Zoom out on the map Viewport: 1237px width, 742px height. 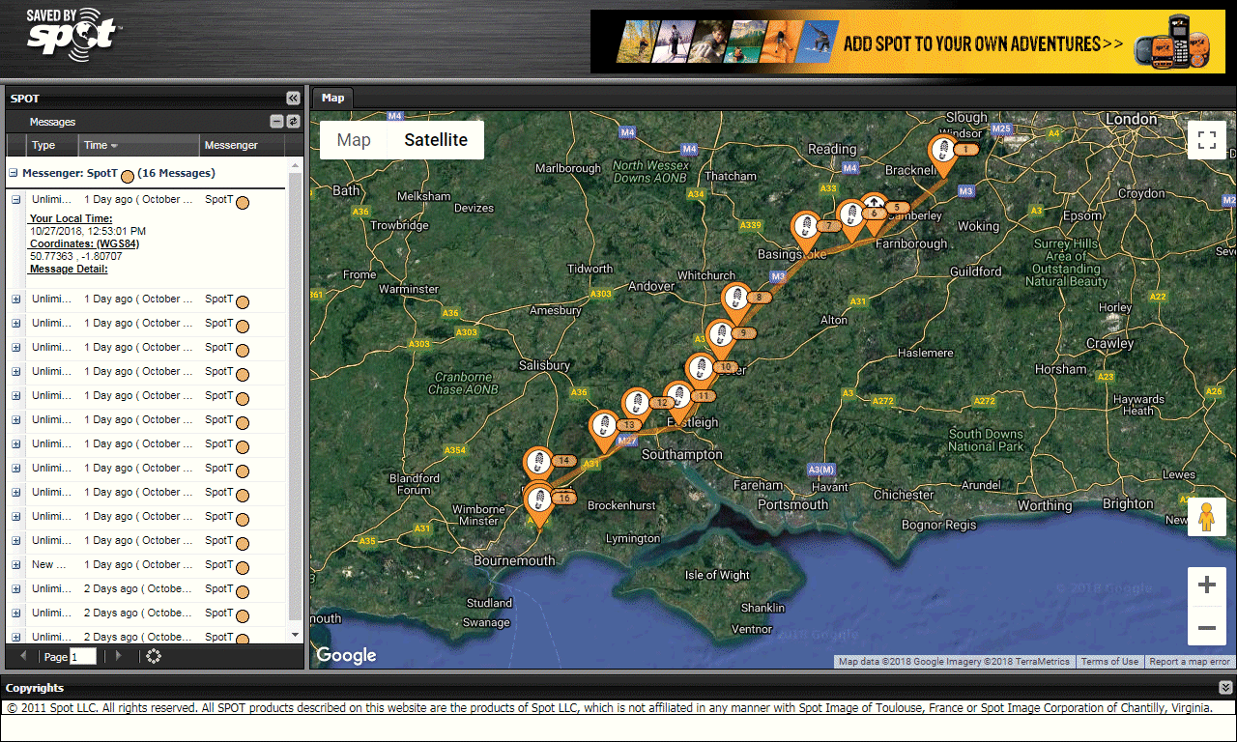(x=1206, y=628)
